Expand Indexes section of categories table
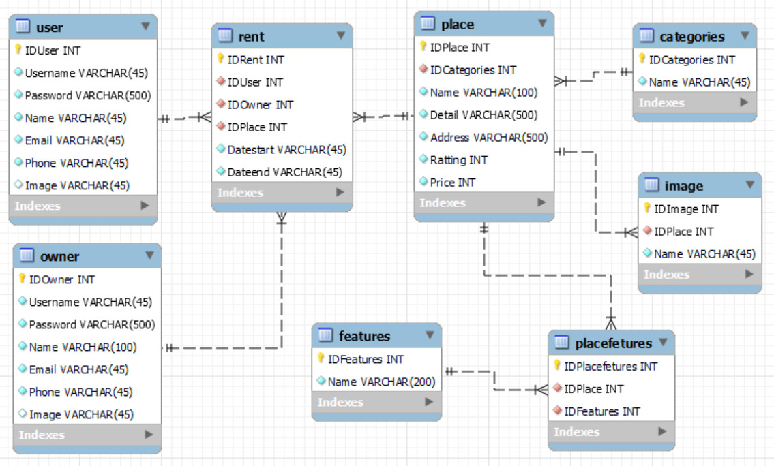Viewport: 774px width, 466px height. (744, 102)
